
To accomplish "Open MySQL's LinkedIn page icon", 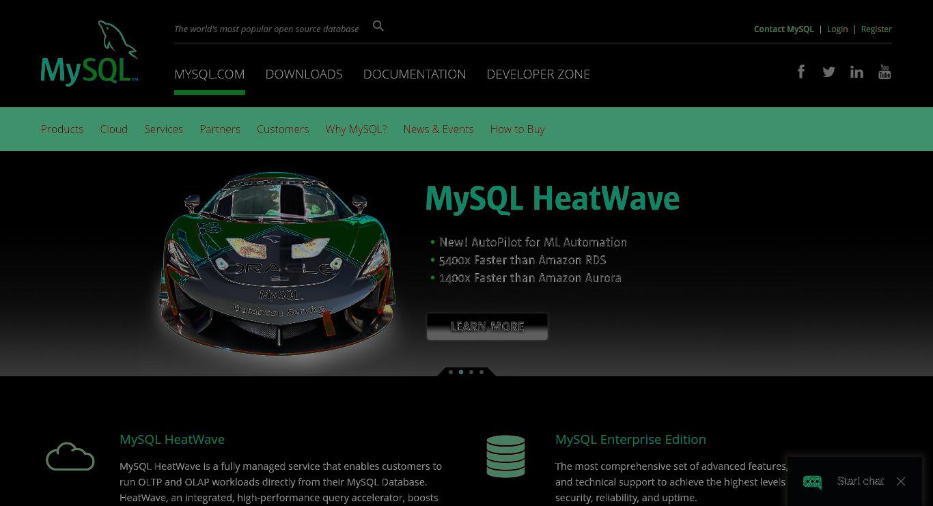I will (x=857, y=72).
